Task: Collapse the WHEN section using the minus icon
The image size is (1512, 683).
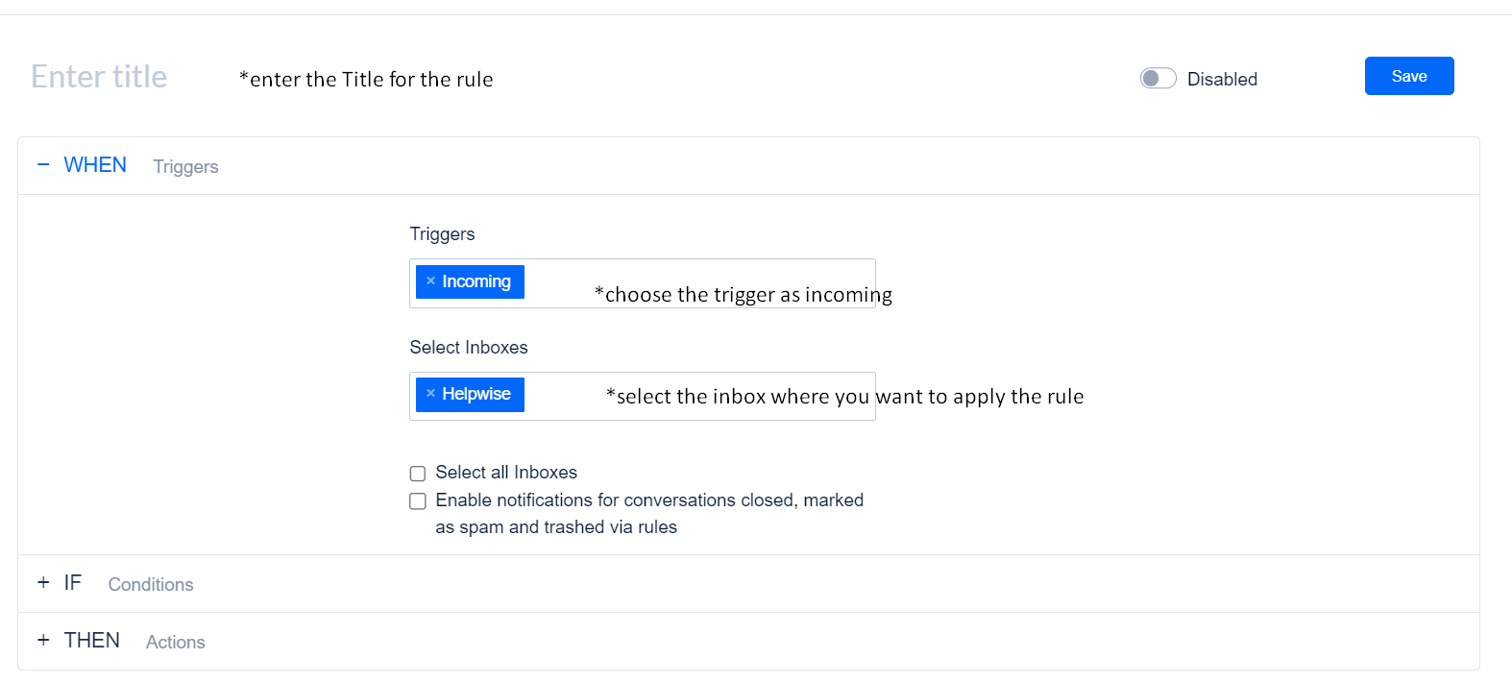Action: [x=43, y=164]
